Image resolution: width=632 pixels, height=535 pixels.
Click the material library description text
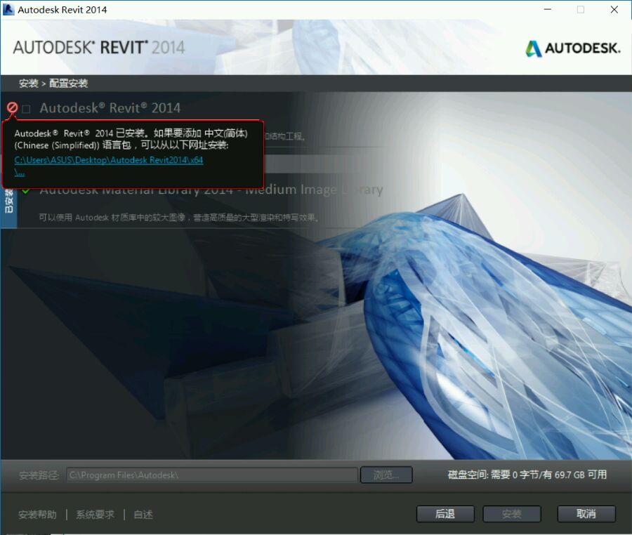(x=179, y=218)
